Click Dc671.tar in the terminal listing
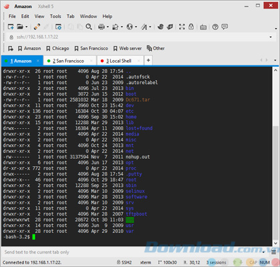 (x=138, y=99)
